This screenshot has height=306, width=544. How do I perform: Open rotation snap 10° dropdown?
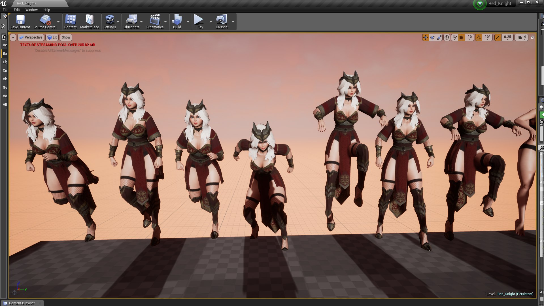[487, 37]
